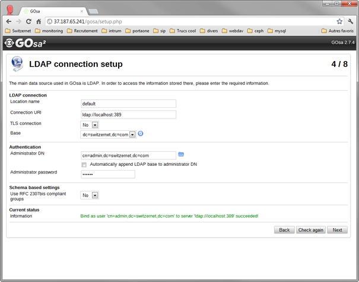Viewport: 359px width, 282px height.
Task: Select the GOsa browser tab
Action: coord(53,11)
